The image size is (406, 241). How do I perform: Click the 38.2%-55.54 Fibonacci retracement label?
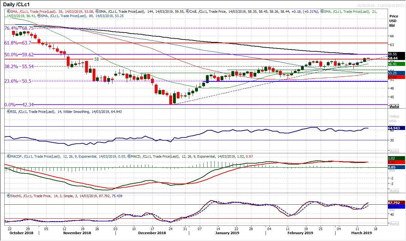(x=19, y=66)
